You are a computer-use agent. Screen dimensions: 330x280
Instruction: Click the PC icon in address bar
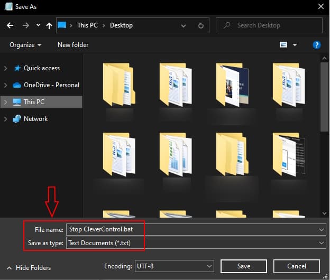click(x=62, y=25)
